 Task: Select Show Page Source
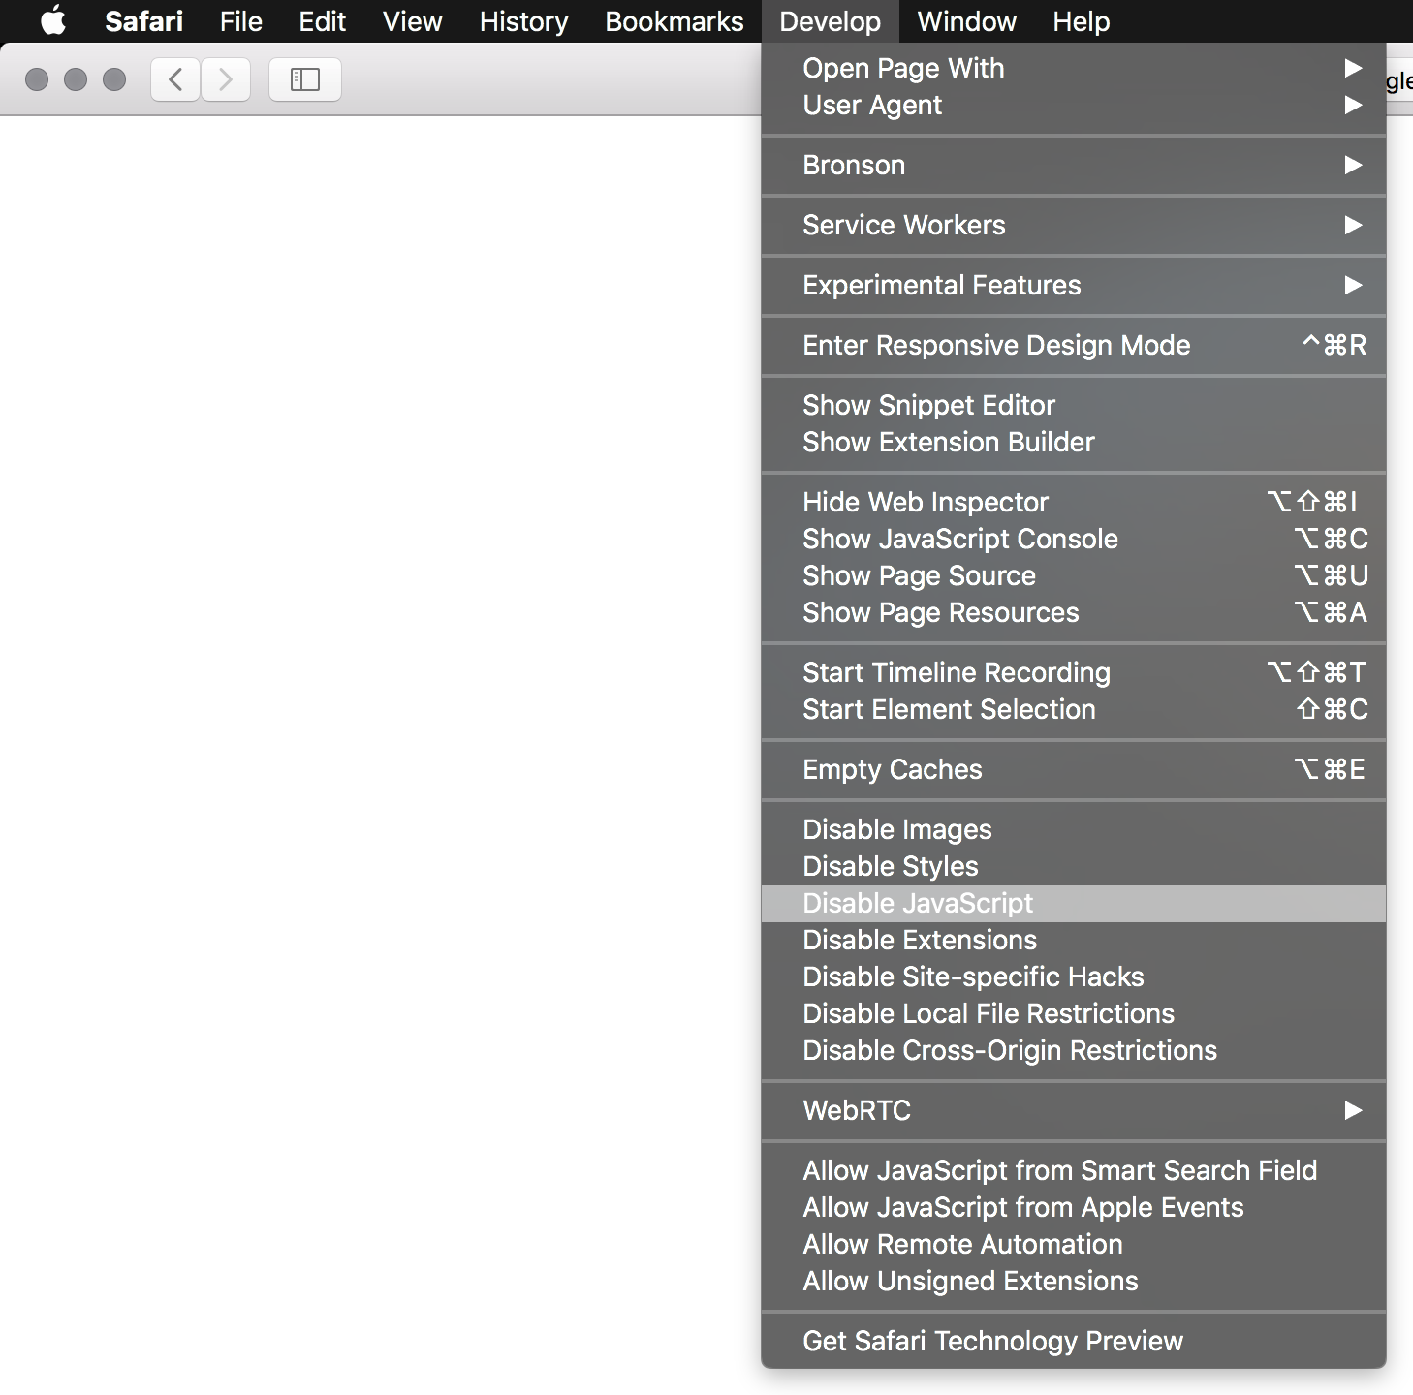tap(1074, 575)
